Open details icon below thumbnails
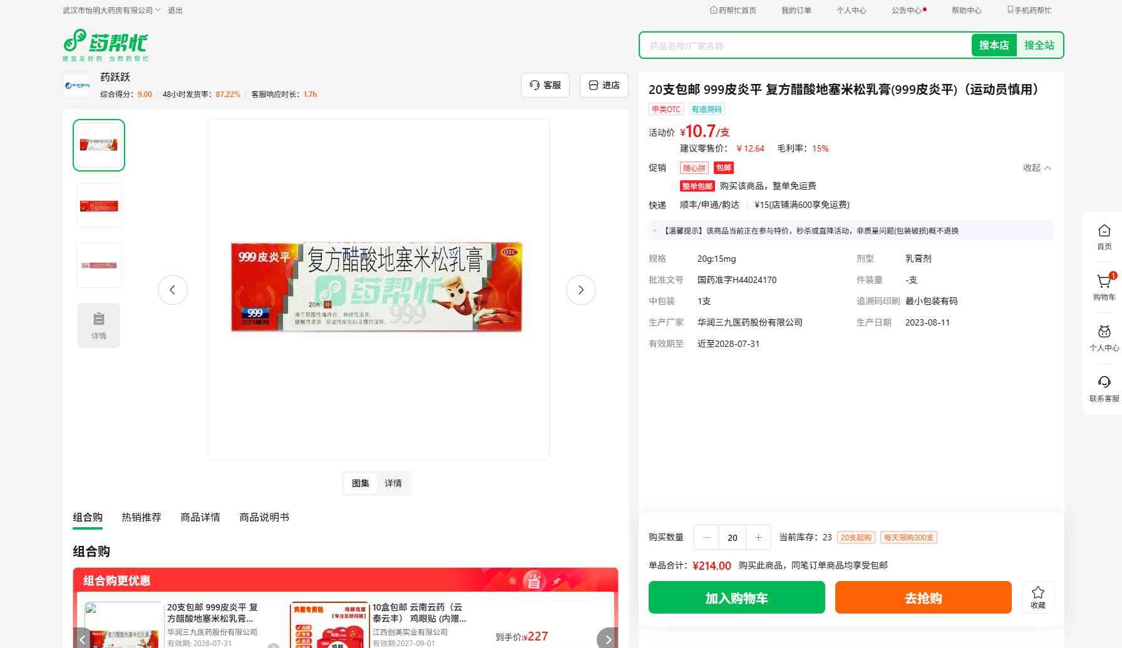Viewport: 1122px width, 648px height. [99, 325]
